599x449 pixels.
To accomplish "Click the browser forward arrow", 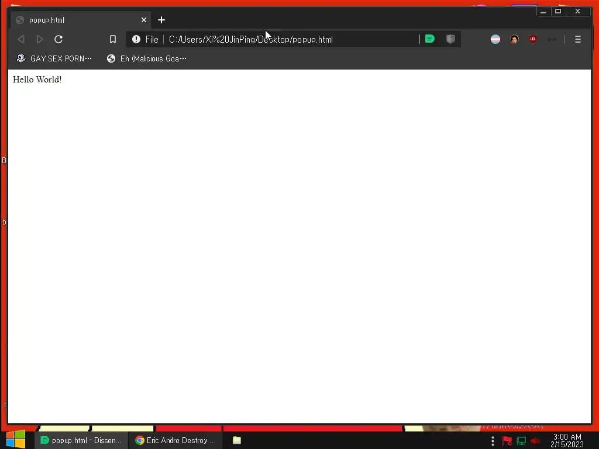I will coord(39,39).
